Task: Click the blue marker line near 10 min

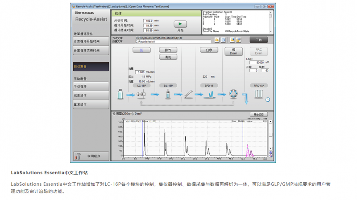Action: 143,138
